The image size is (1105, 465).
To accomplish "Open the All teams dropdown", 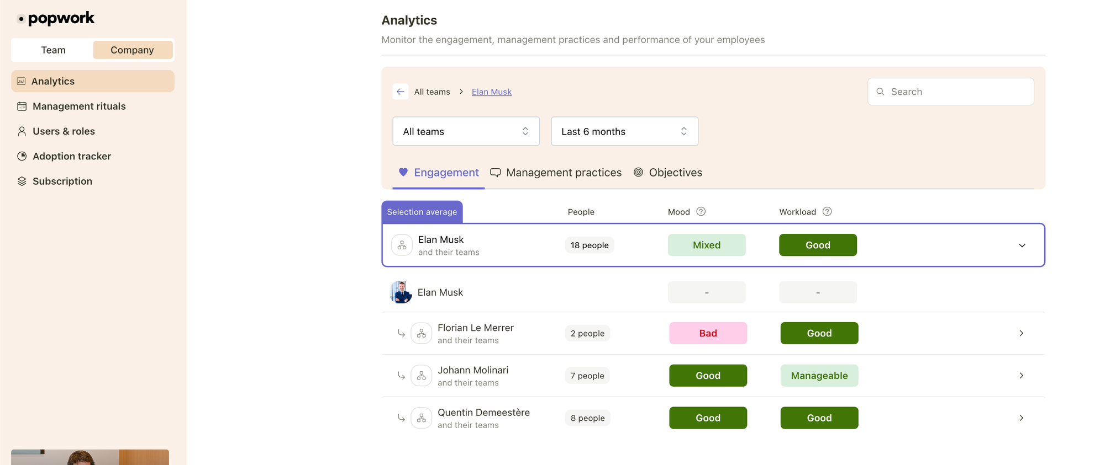I will coord(466,131).
